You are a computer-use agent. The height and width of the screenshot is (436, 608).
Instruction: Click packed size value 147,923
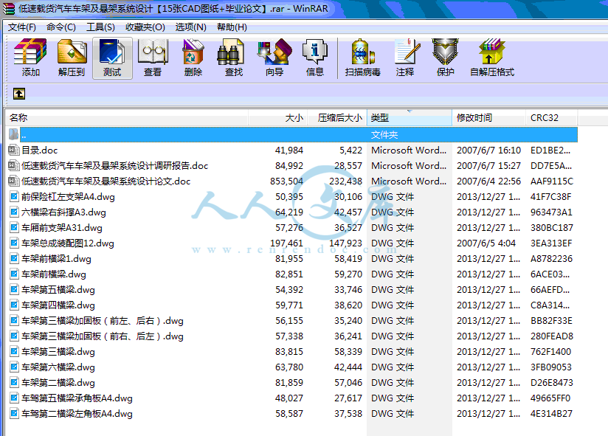pyautogui.click(x=345, y=243)
